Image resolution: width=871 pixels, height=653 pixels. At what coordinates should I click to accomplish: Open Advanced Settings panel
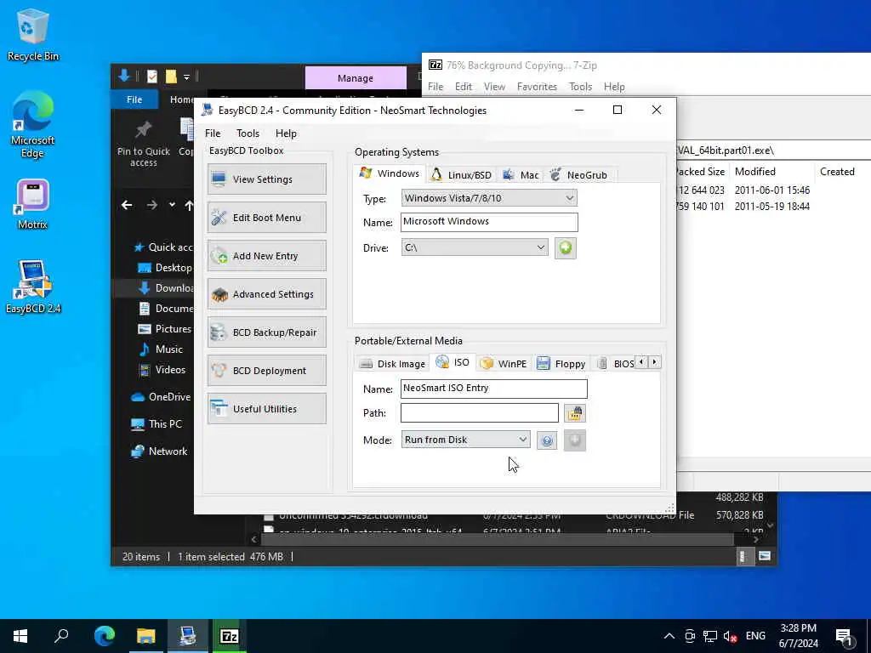tap(266, 294)
